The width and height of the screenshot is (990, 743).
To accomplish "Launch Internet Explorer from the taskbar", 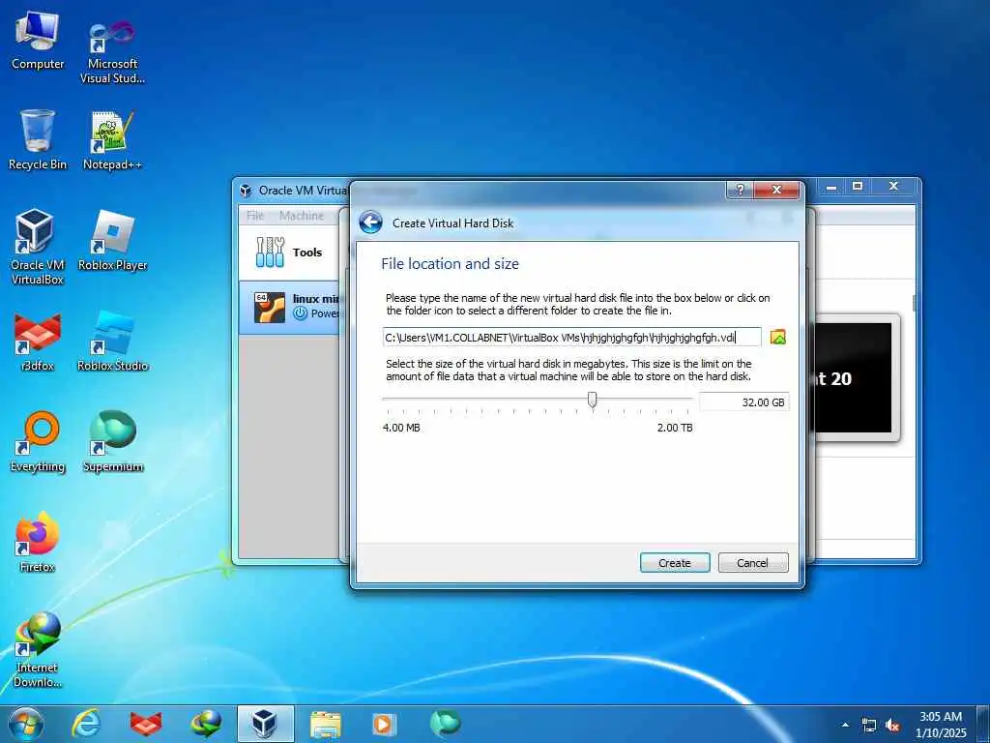I will [x=86, y=724].
